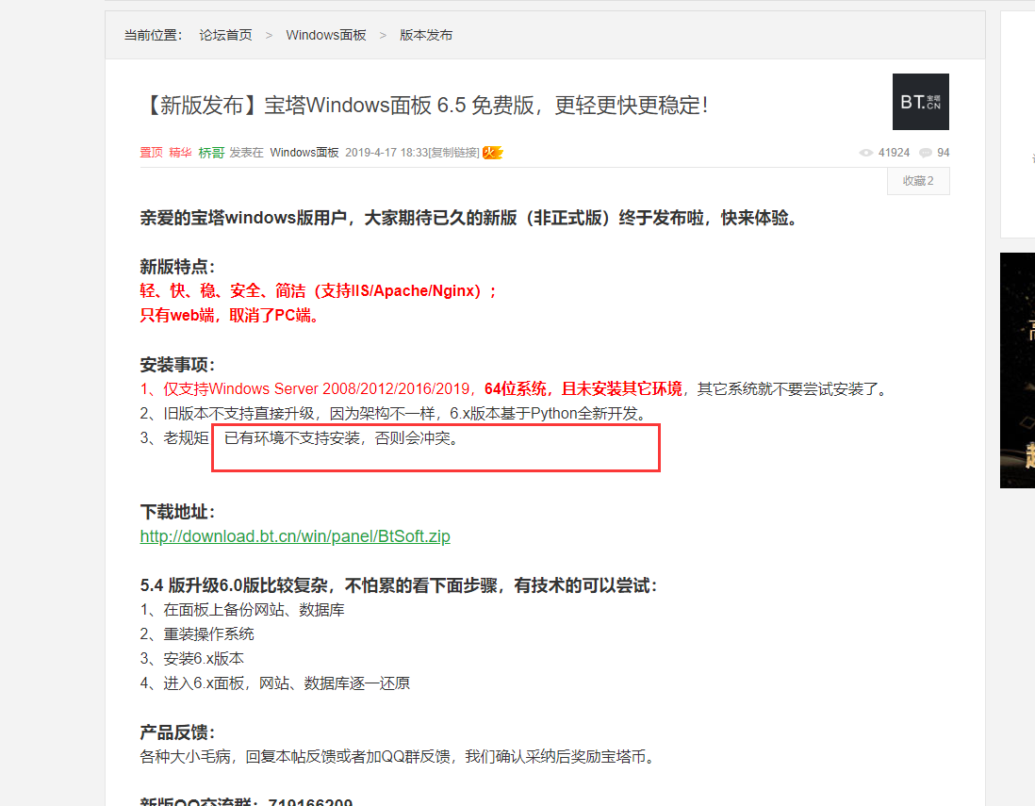1035x806 pixels.
Task: Click the step 1、在面板上备份网站、数据库
Action: [x=242, y=609]
